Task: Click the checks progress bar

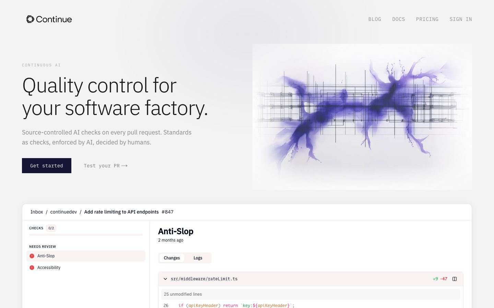Action: pos(86,235)
